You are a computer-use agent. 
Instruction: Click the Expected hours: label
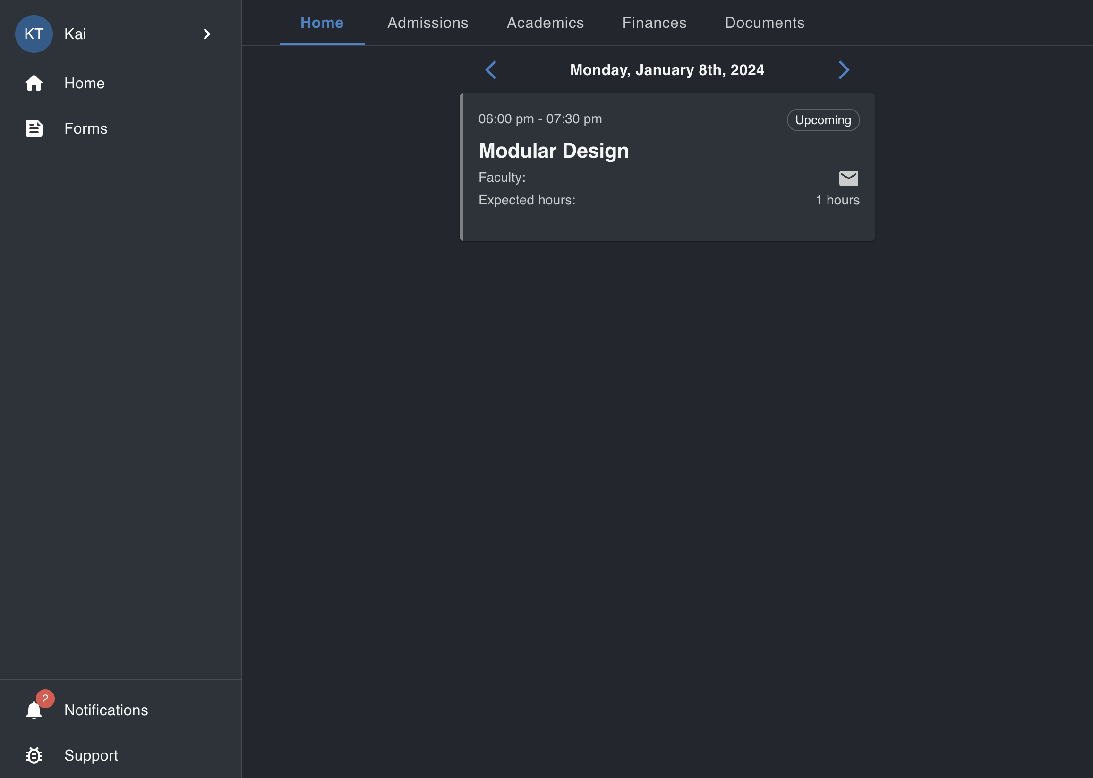pos(527,200)
